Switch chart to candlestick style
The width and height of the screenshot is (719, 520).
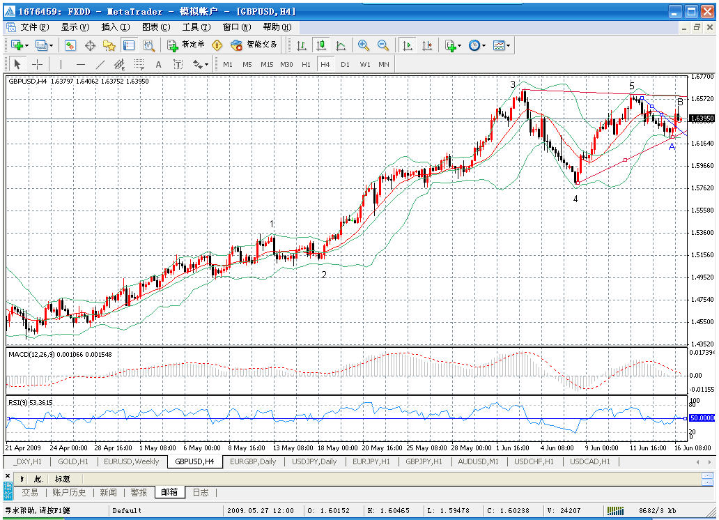coord(321,45)
